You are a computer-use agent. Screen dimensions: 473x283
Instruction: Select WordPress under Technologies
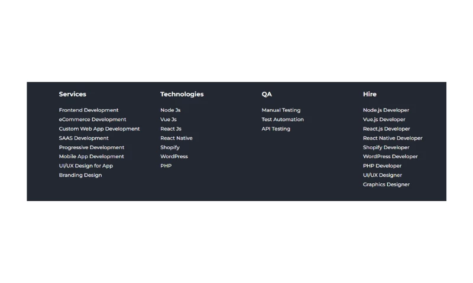[174, 157]
